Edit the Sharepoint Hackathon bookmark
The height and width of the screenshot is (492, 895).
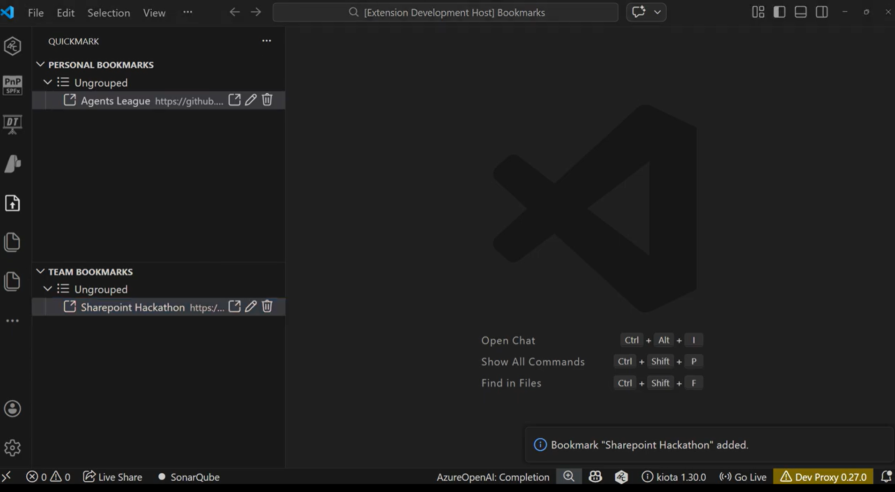pyautogui.click(x=251, y=306)
